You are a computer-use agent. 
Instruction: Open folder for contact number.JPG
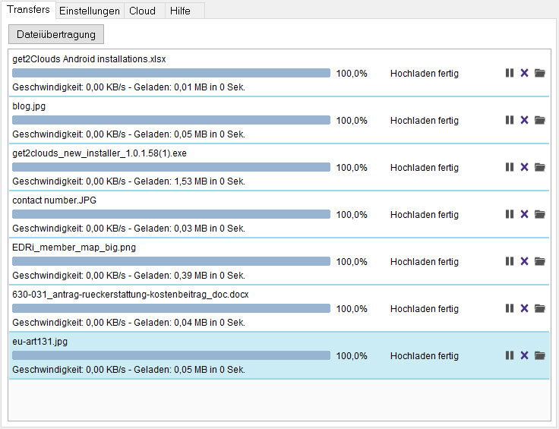pos(540,214)
